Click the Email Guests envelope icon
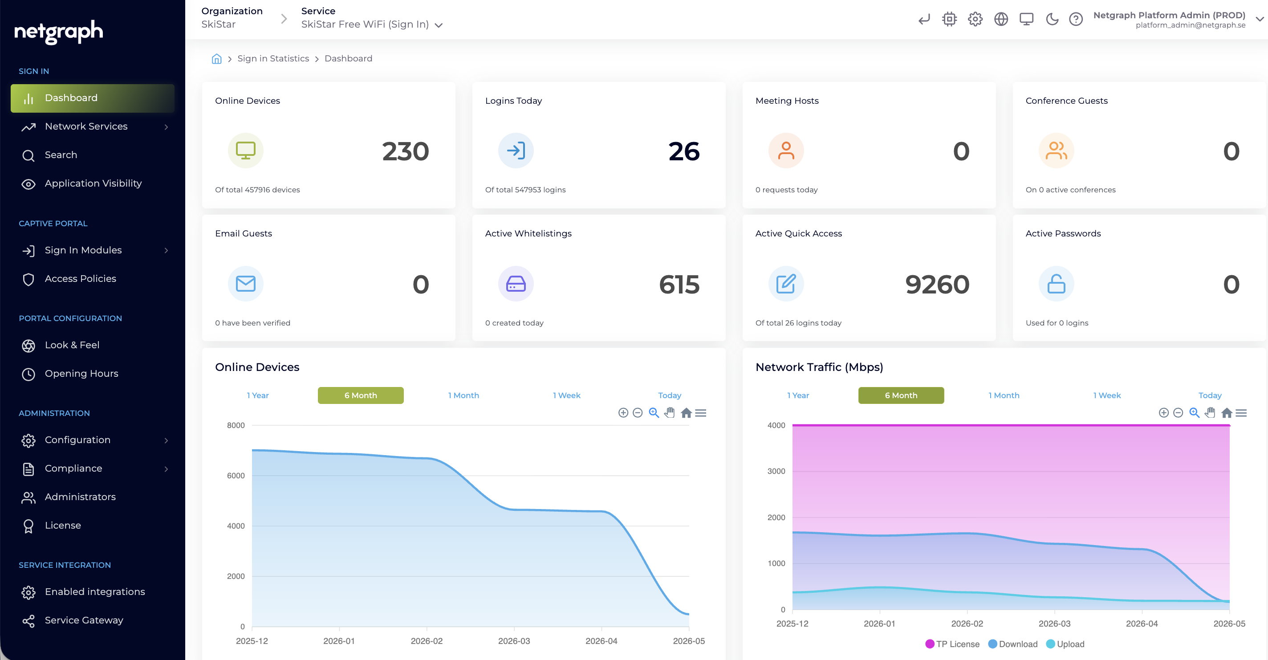 point(246,284)
